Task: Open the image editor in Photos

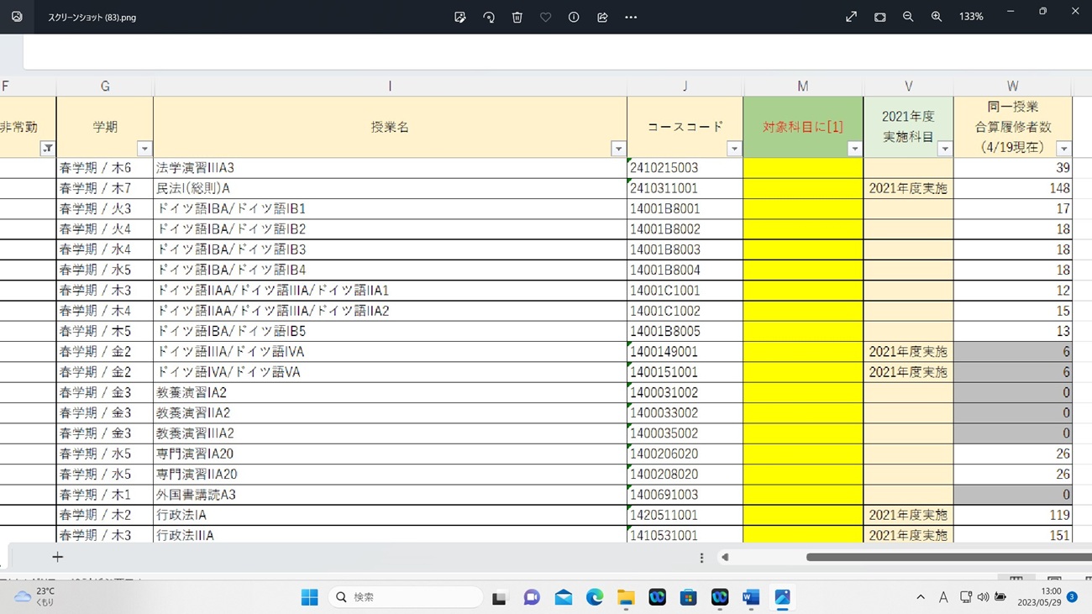Action: [459, 17]
